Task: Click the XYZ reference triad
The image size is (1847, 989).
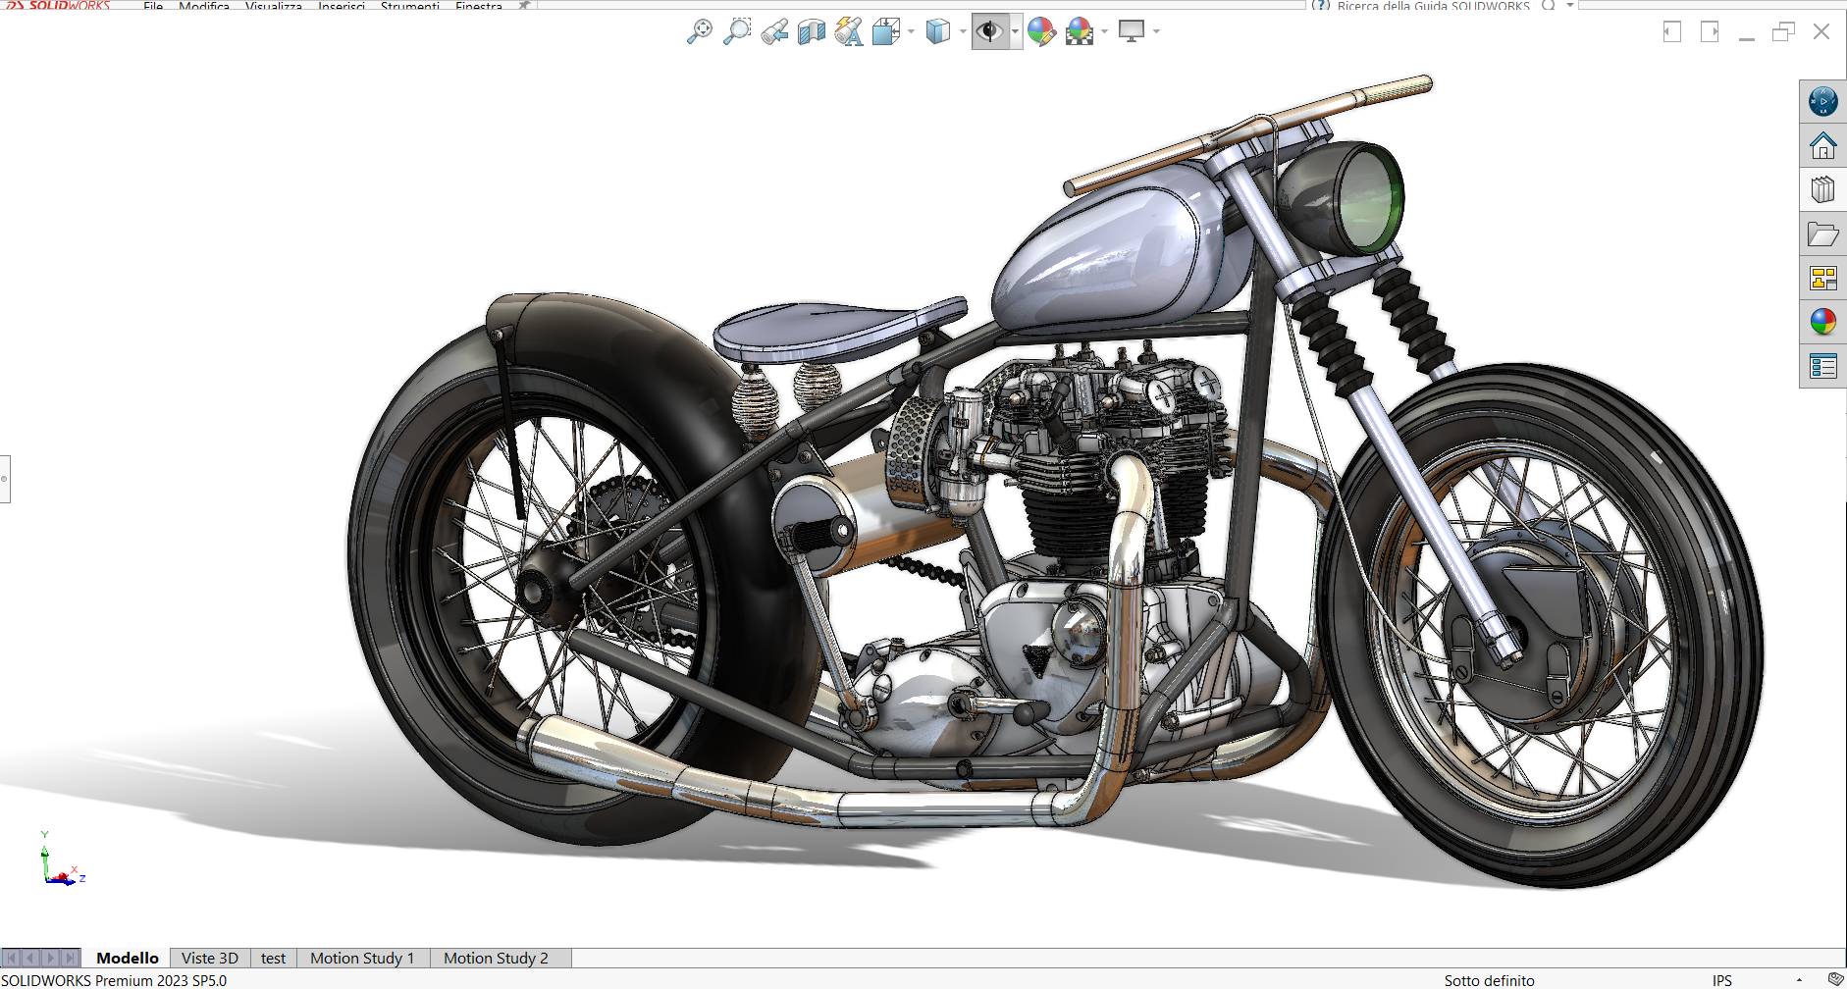Action: [x=63, y=860]
